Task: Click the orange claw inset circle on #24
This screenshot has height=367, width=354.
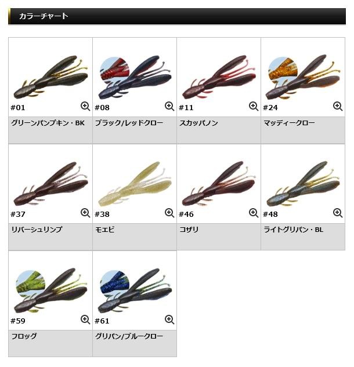Action: pyautogui.click(x=283, y=70)
